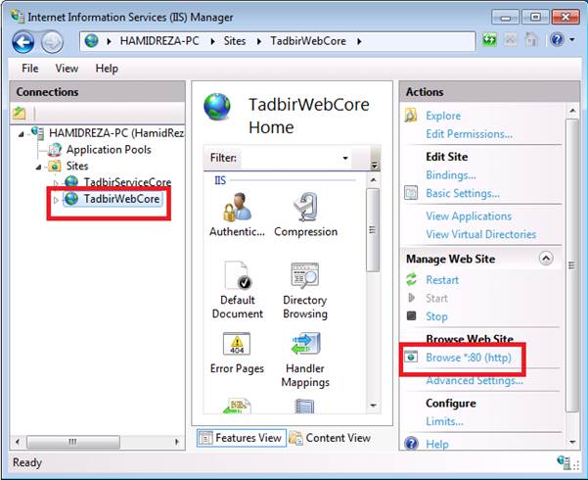Viewport: 588px width, 480px height.
Task: Click the TadbirServiceCore globe icon
Action: [71, 182]
